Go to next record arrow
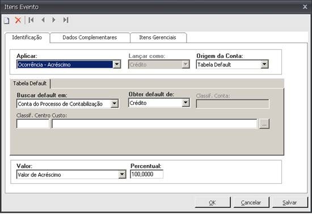This screenshot has height=214, width=312. point(54,20)
